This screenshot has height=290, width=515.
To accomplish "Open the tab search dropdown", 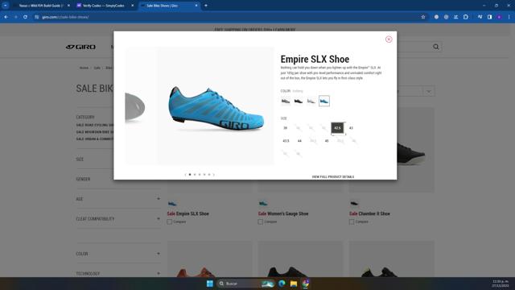I will pyautogui.click(x=6, y=6).
